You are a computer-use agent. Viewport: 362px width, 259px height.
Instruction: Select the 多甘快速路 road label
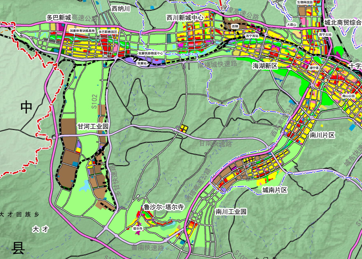(115, 180)
